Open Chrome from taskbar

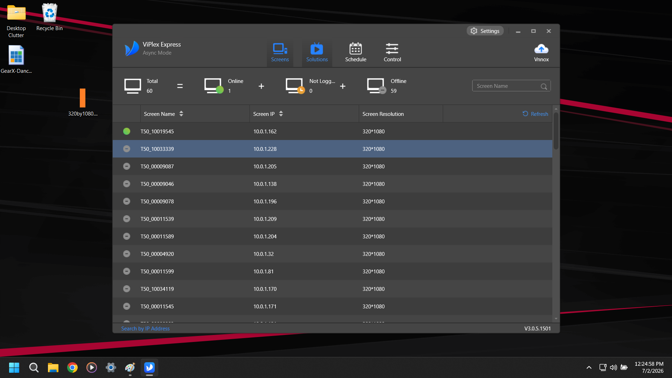(x=72, y=367)
